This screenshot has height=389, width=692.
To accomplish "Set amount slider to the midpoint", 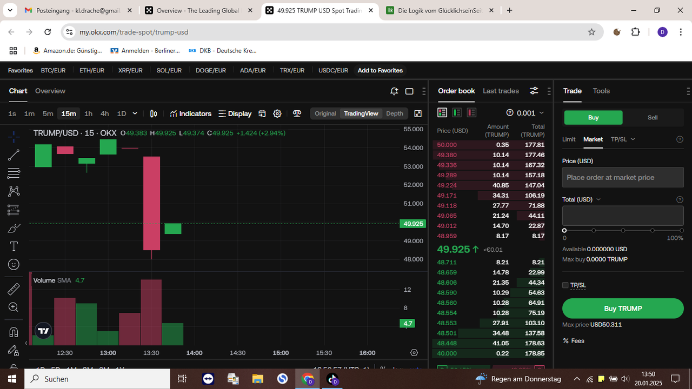I will [x=623, y=231].
